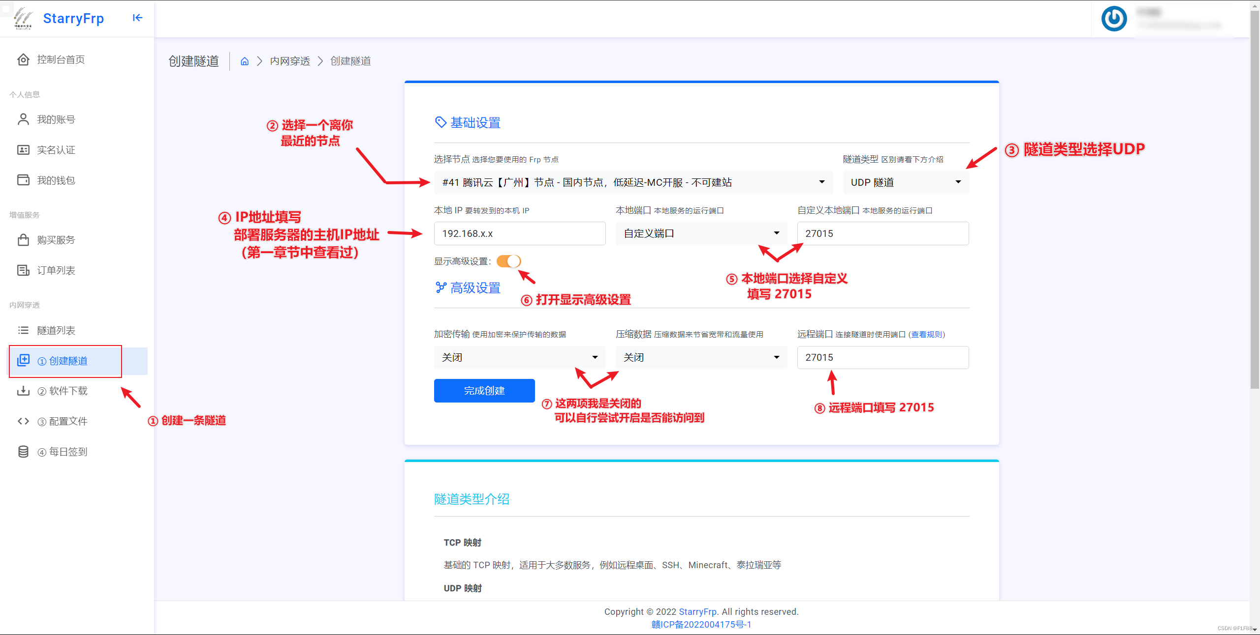Click the shopping bag Buy Services icon
Viewport: 1260px width, 635px height.
coord(23,240)
